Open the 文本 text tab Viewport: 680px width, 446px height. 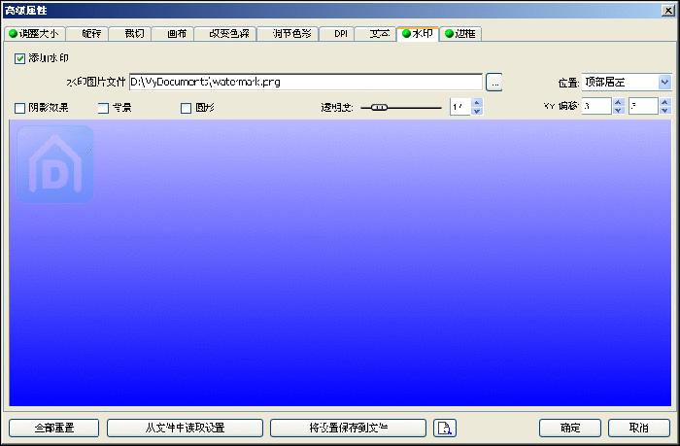point(376,34)
